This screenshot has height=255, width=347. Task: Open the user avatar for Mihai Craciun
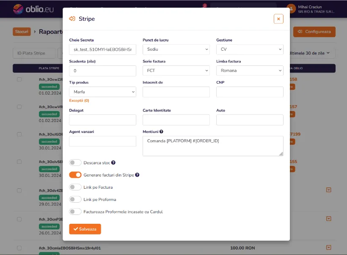pyautogui.click(x=291, y=9)
